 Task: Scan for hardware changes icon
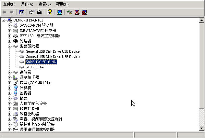coord(59,12)
